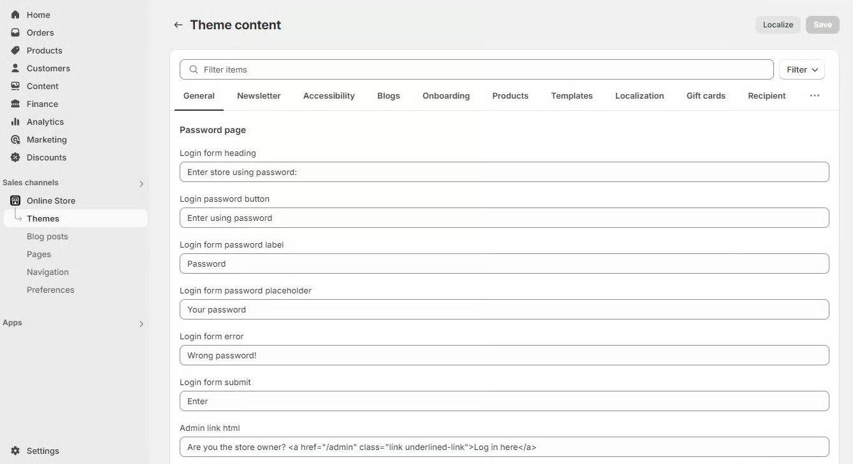Open the Gift cards tab

(x=705, y=95)
